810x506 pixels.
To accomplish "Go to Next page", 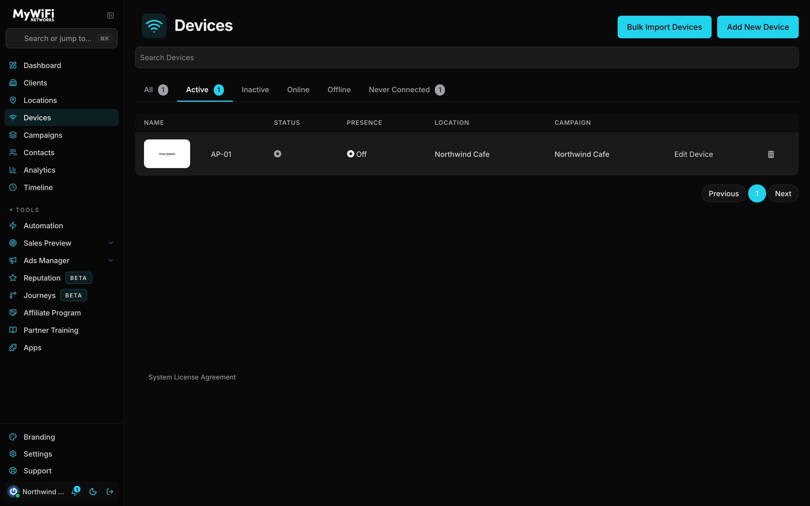I will click(x=783, y=193).
